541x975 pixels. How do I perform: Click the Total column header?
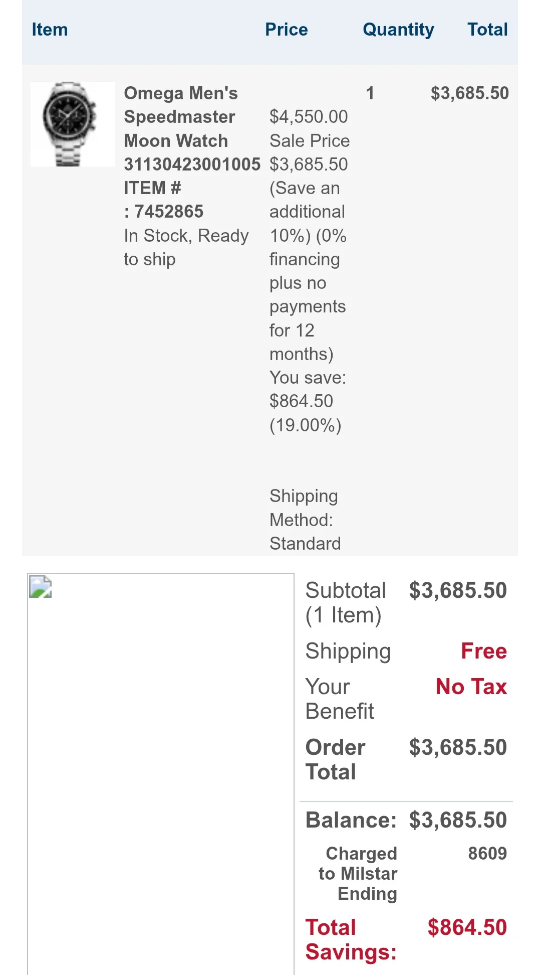point(487,30)
